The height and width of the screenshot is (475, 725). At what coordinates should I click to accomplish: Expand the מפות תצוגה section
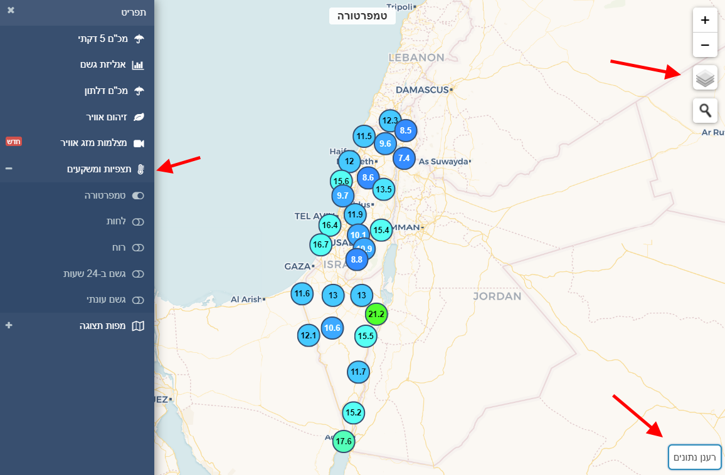(x=9, y=325)
